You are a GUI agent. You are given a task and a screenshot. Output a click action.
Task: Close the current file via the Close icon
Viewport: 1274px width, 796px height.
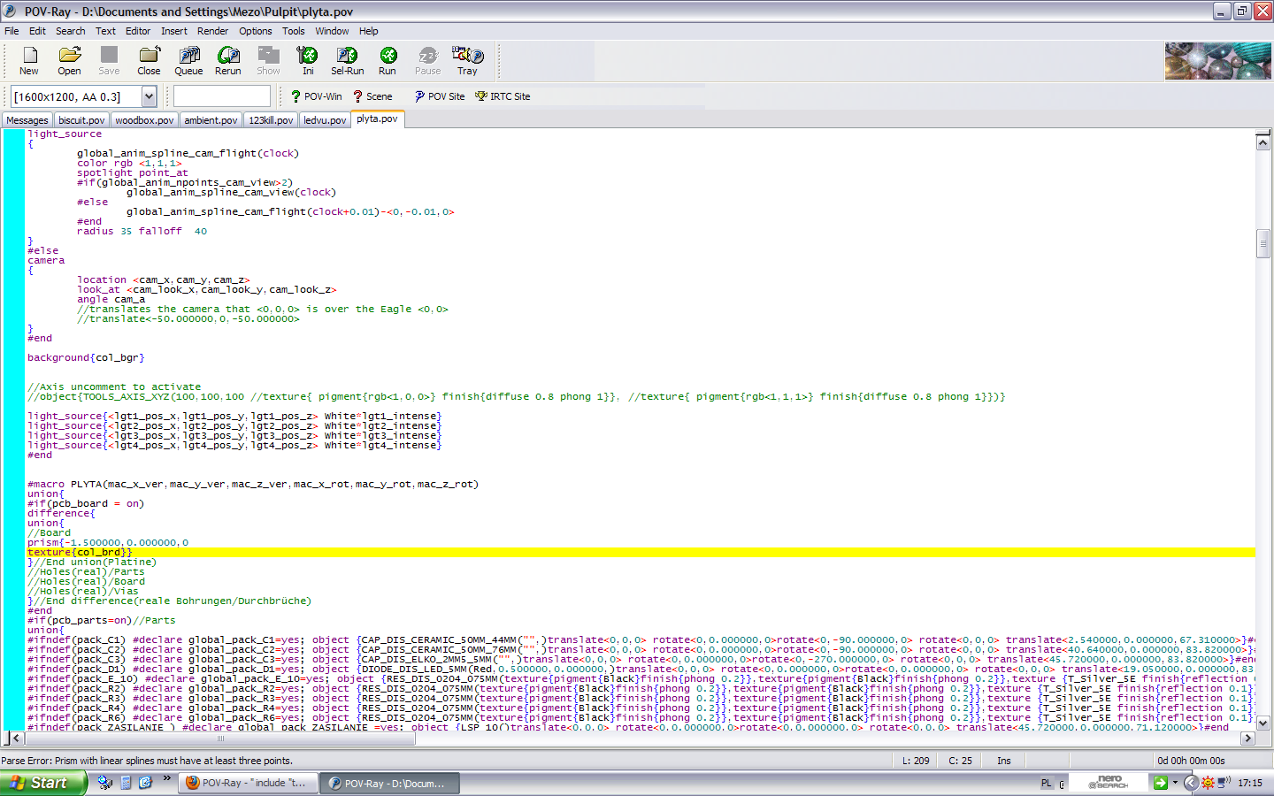pos(149,60)
